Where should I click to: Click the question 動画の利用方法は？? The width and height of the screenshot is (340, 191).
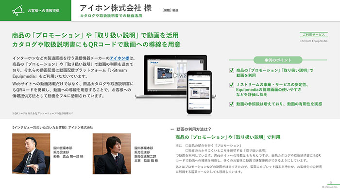(x=194, y=129)
